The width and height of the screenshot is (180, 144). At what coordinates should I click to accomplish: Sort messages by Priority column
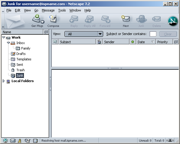[x=164, y=42]
